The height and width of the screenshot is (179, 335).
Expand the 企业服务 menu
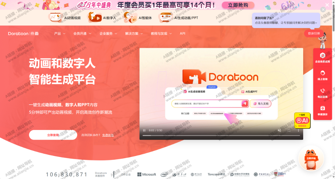[108, 33]
